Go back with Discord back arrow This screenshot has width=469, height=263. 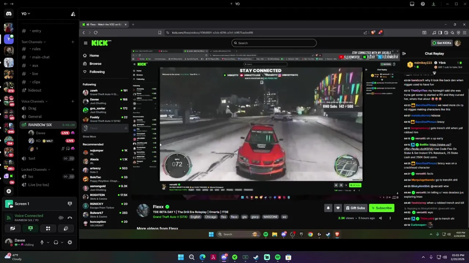(5, 4)
